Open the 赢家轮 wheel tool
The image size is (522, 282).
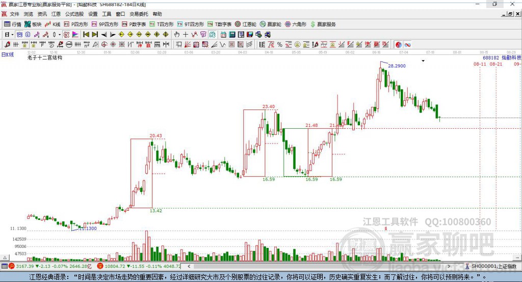pyautogui.click(x=271, y=24)
